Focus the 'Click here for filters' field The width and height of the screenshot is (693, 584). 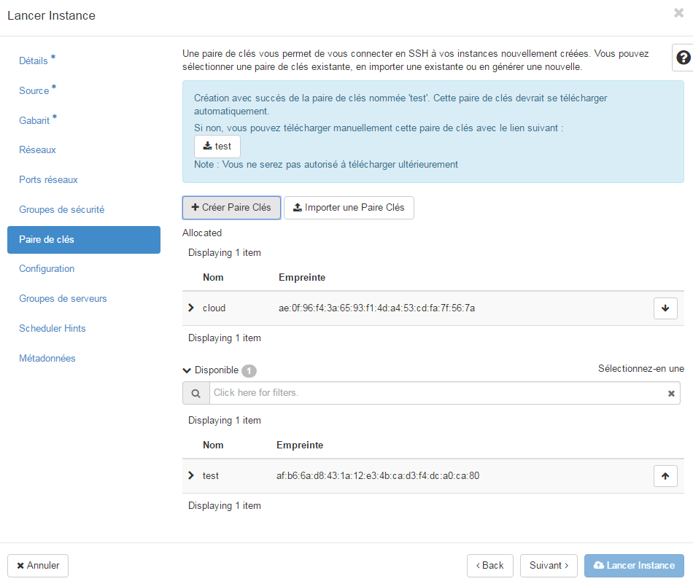tap(438, 393)
